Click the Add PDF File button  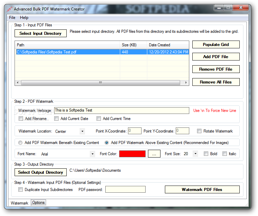[216, 57]
